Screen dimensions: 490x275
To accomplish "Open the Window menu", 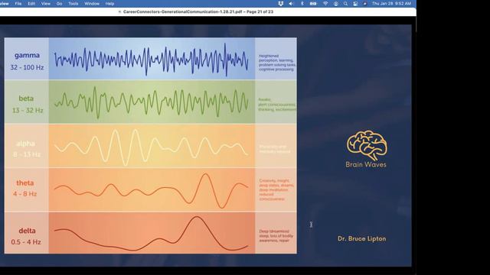I will [x=92, y=4].
